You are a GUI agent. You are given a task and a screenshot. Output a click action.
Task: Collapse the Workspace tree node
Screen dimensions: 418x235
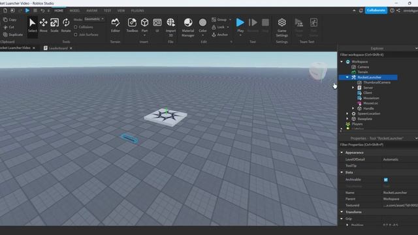click(x=342, y=61)
